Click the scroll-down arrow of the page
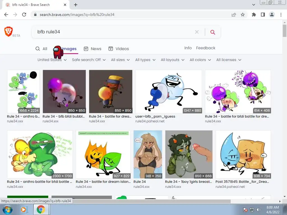 pos(284,197)
